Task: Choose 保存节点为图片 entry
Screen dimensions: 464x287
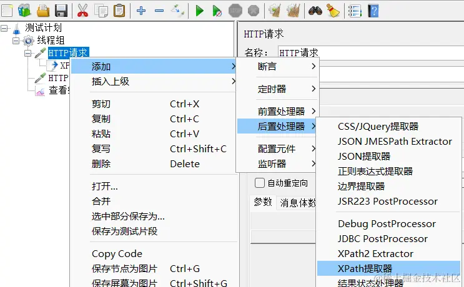Action: (154, 268)
